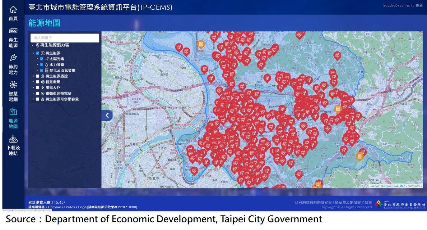Expand the 水力發電 sub-node arrow
Image resolution: width=427 pixels, height=230 pixels.
37,65
